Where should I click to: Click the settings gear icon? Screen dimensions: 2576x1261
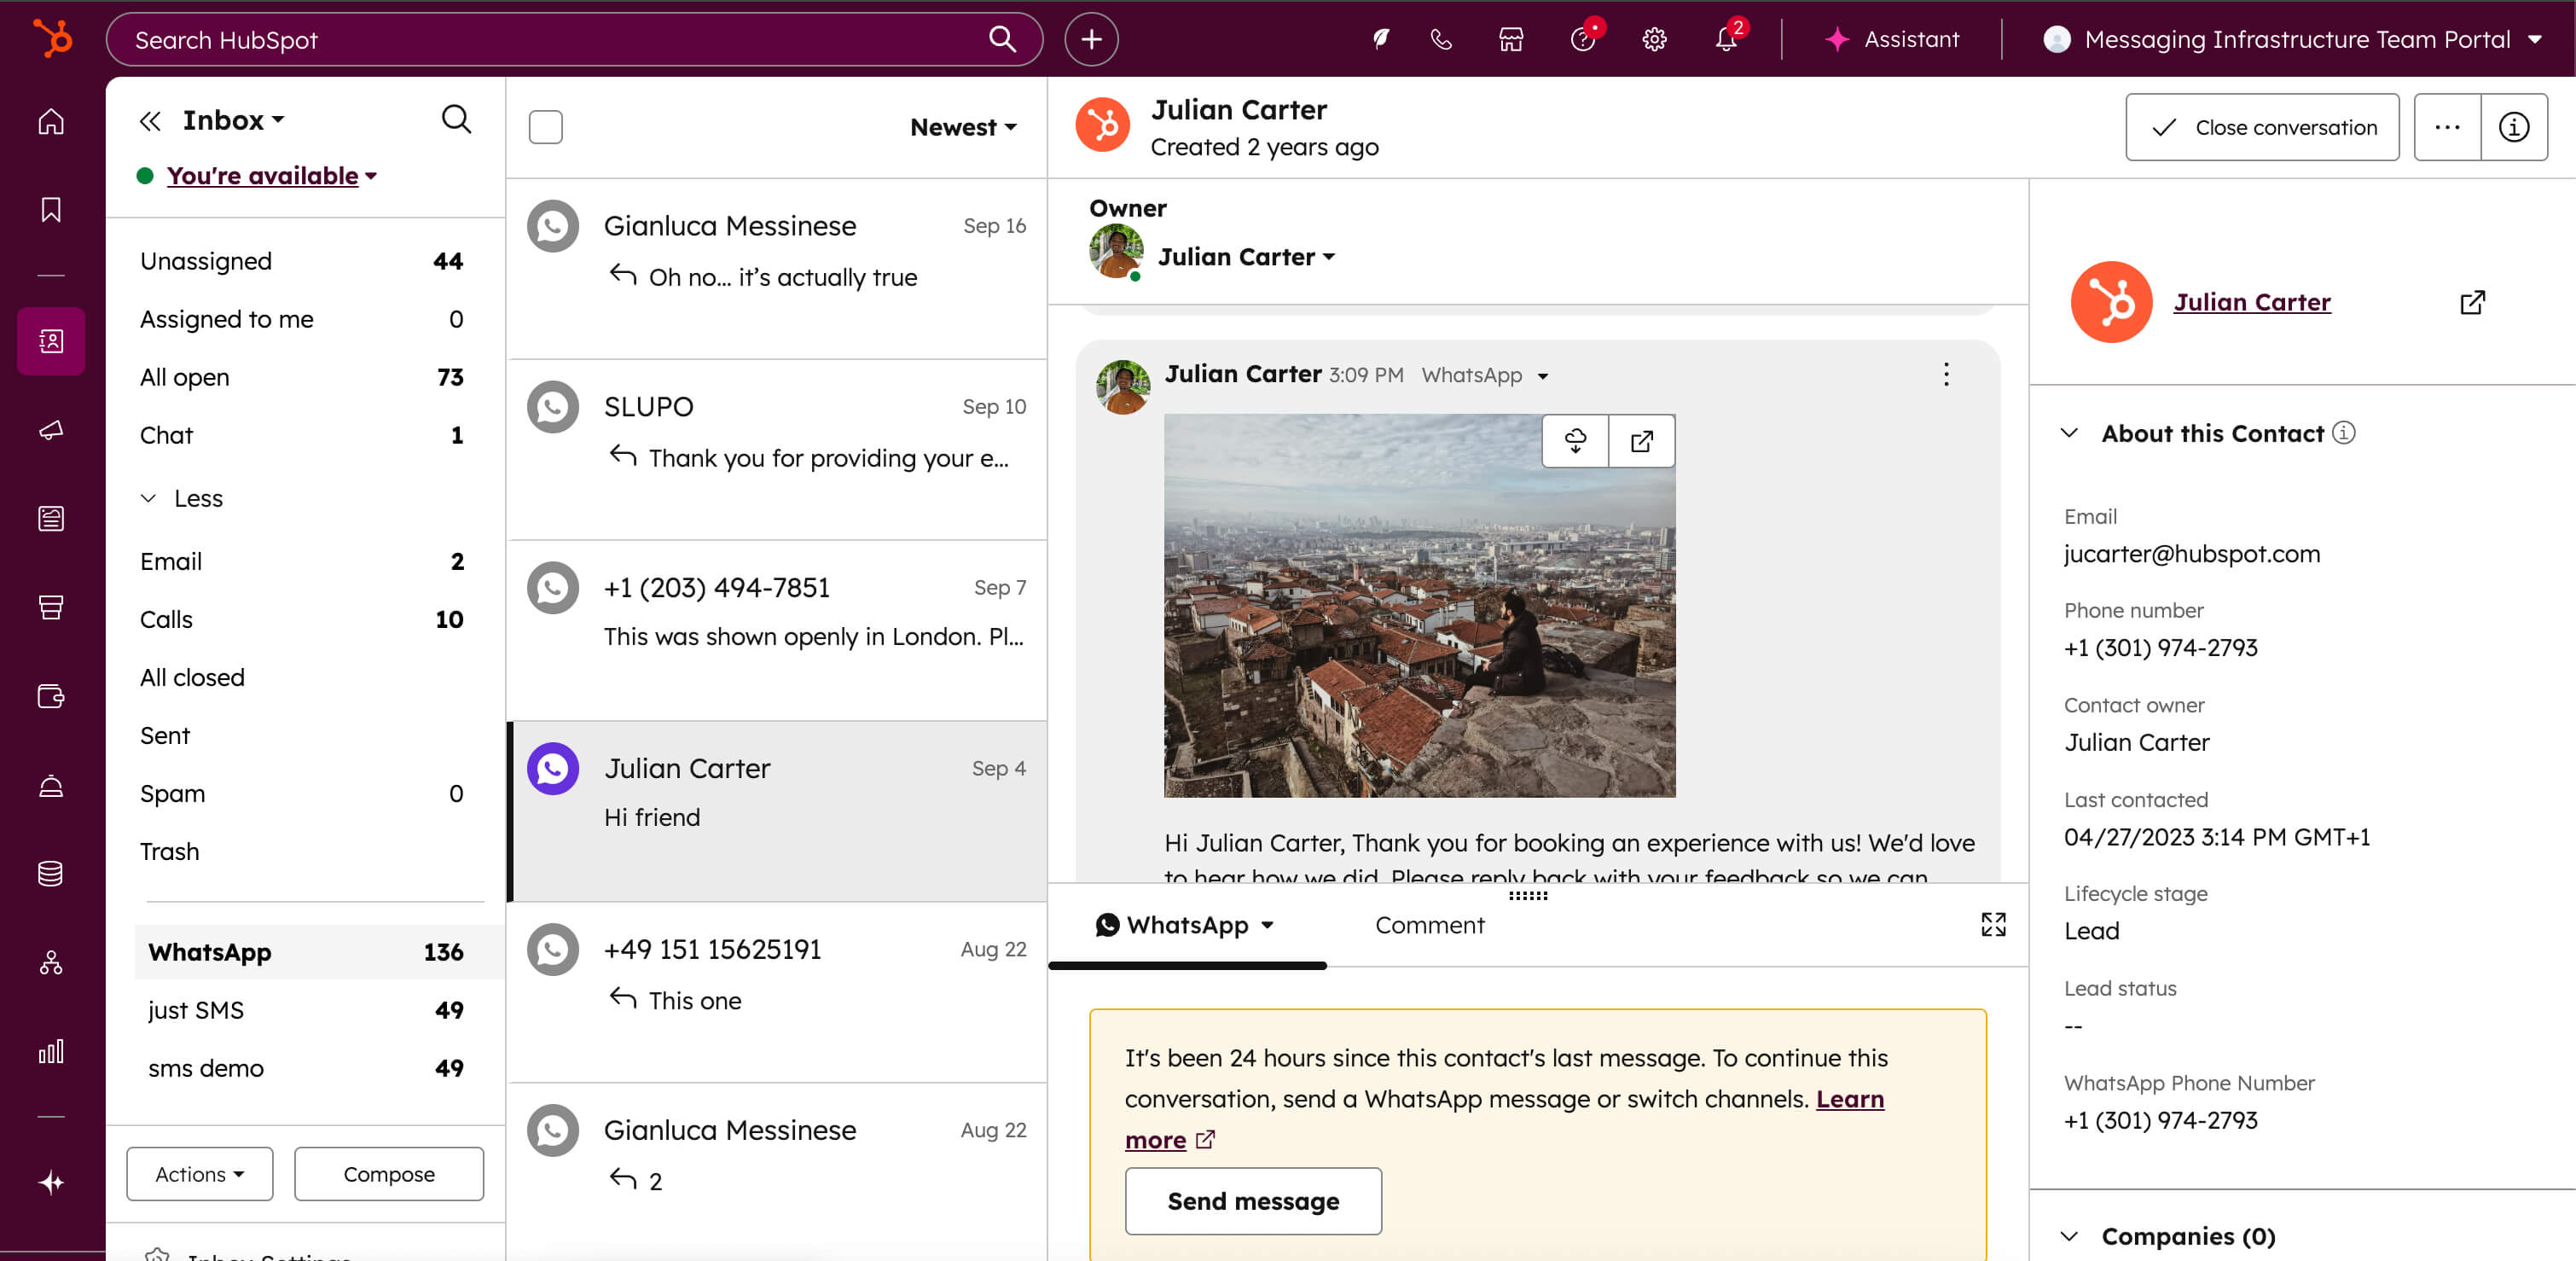coord(1654,40)
